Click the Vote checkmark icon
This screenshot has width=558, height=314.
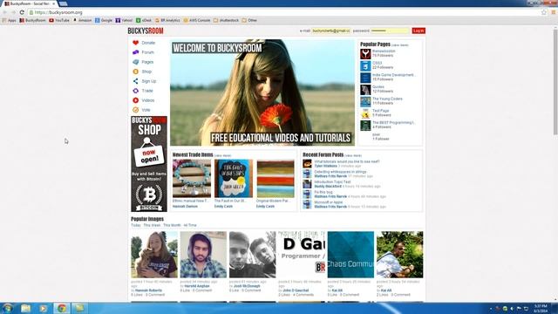pos(136,110)
